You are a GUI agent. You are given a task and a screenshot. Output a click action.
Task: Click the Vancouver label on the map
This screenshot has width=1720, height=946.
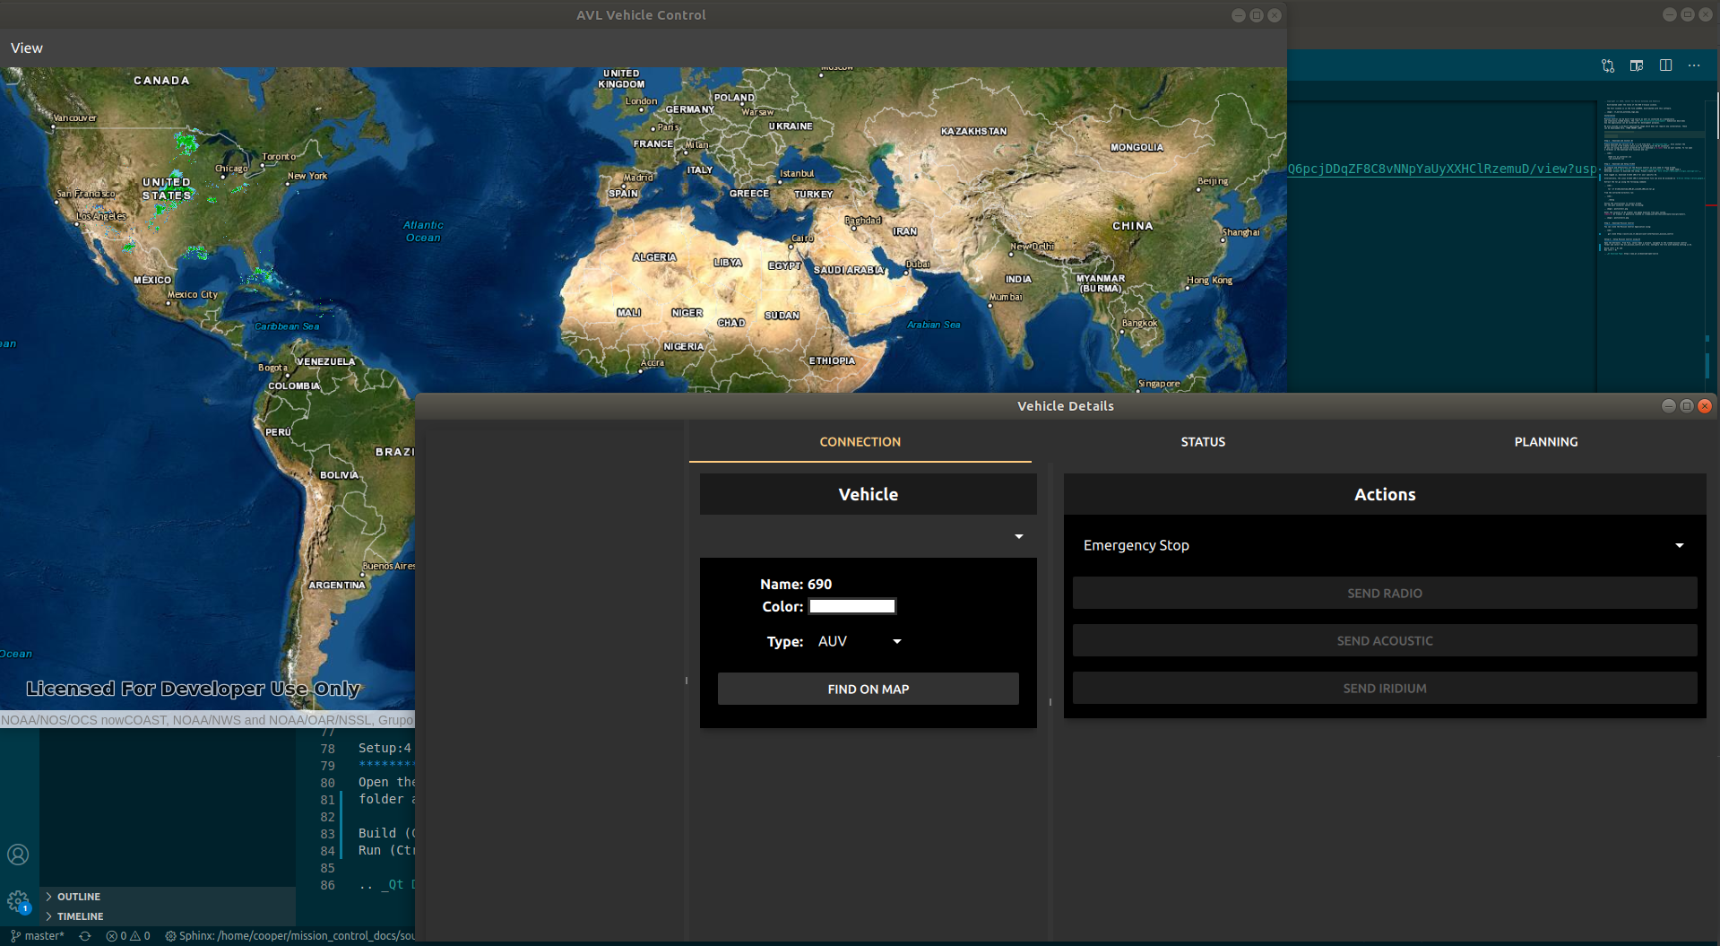click(74, 117)
